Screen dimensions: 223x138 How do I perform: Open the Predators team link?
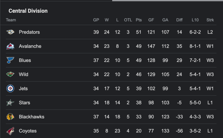(29, 32)
